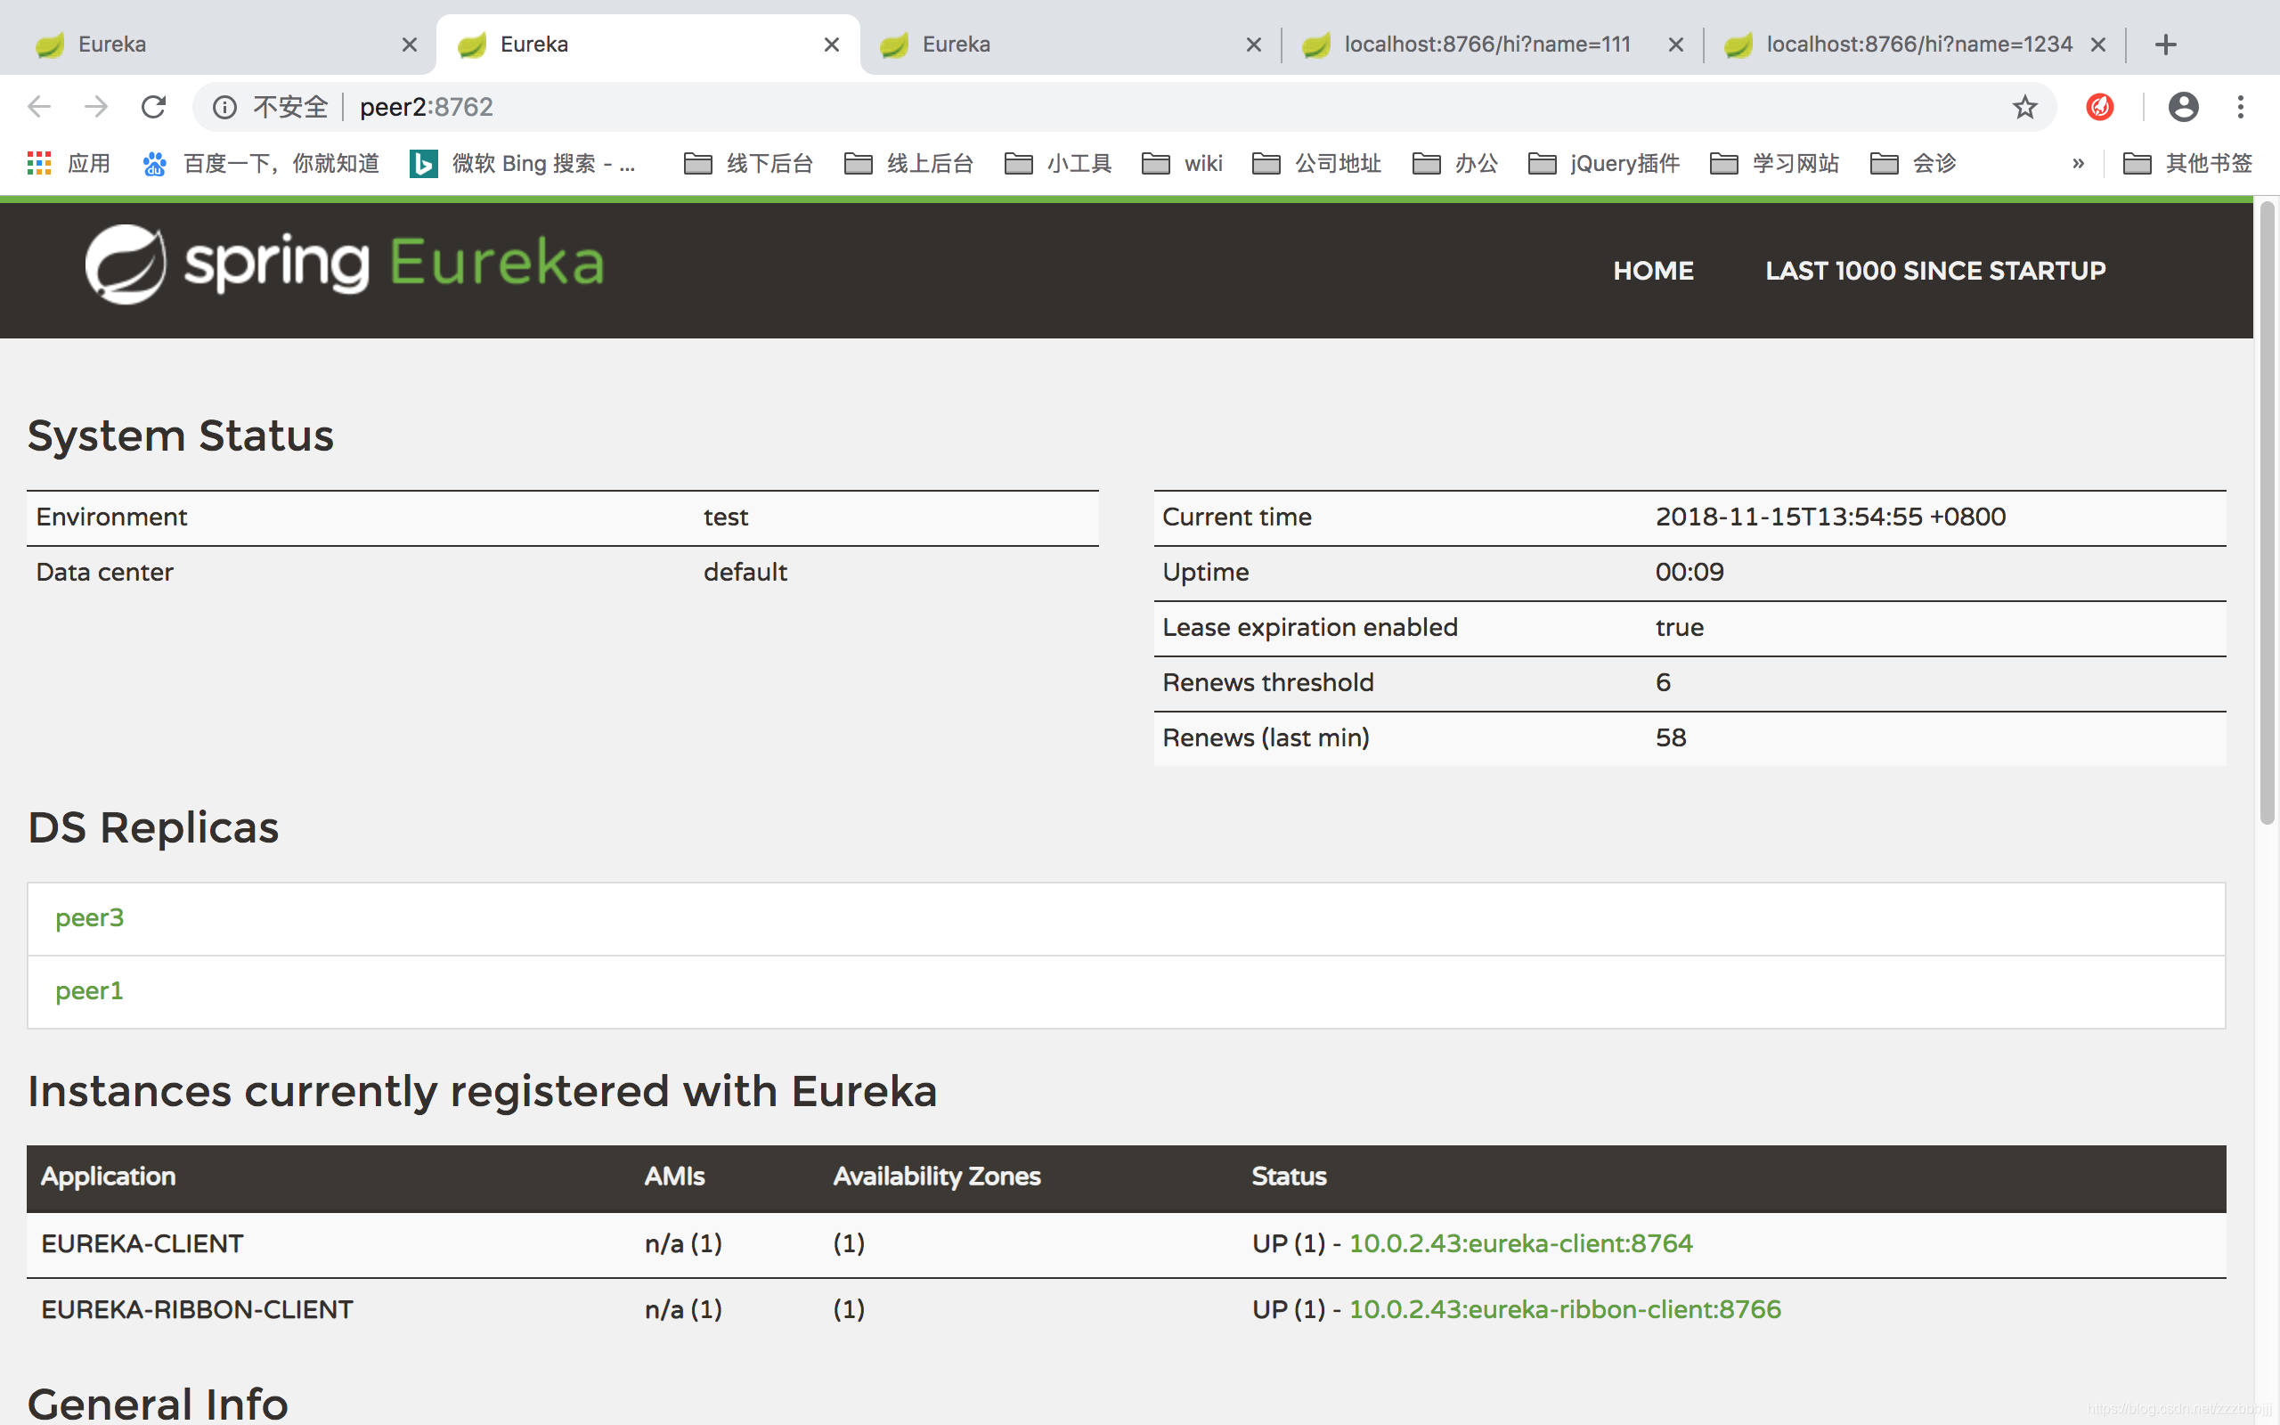Click the Application column header
This screenshot has height=1425, width=2280.
coord(109,1177)
